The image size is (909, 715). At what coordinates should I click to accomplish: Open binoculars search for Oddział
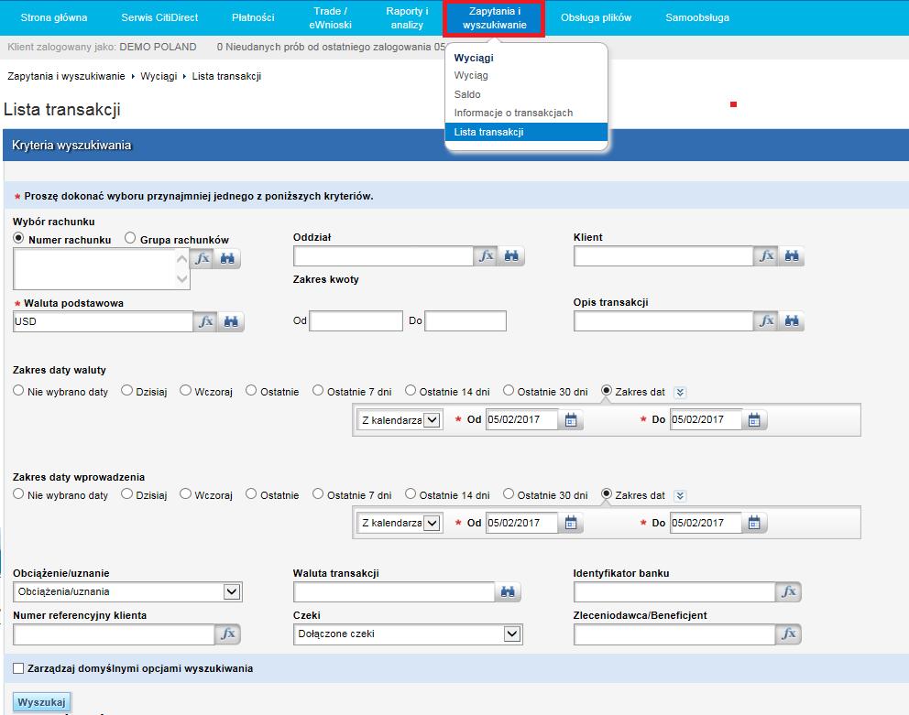511,255
